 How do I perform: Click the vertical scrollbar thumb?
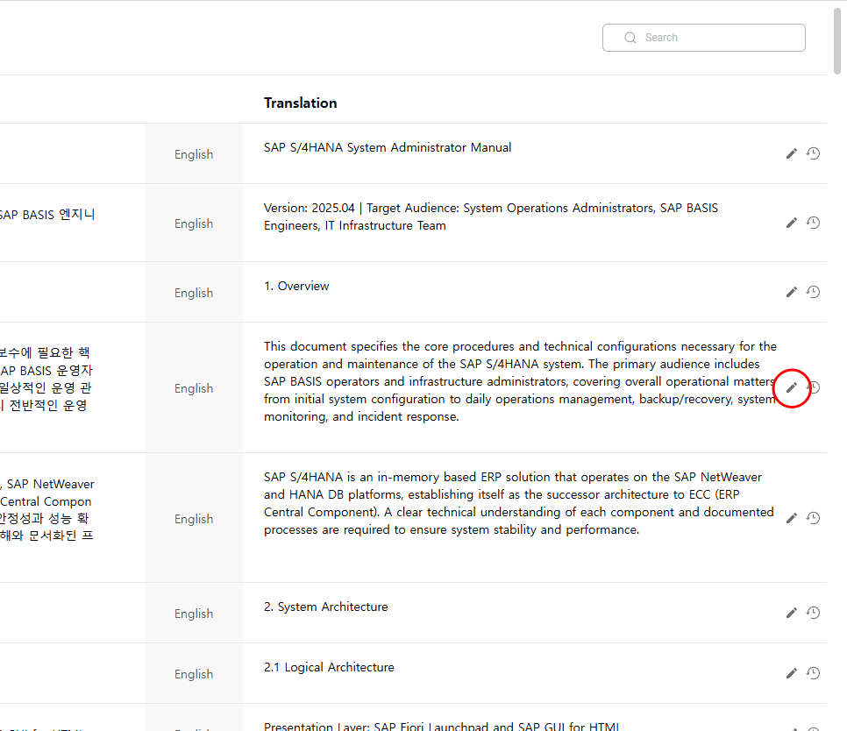840,44
